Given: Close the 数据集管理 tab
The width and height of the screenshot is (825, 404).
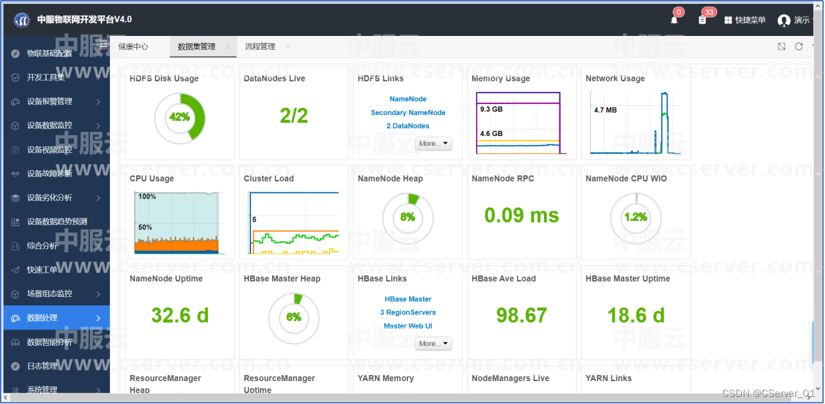Looking at the screenshot, I should coord(227,47).
